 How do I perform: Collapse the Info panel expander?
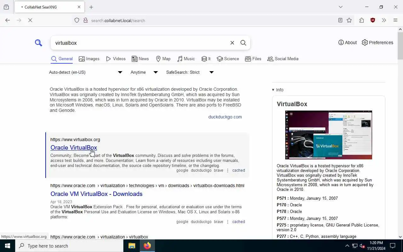[278, 90]
